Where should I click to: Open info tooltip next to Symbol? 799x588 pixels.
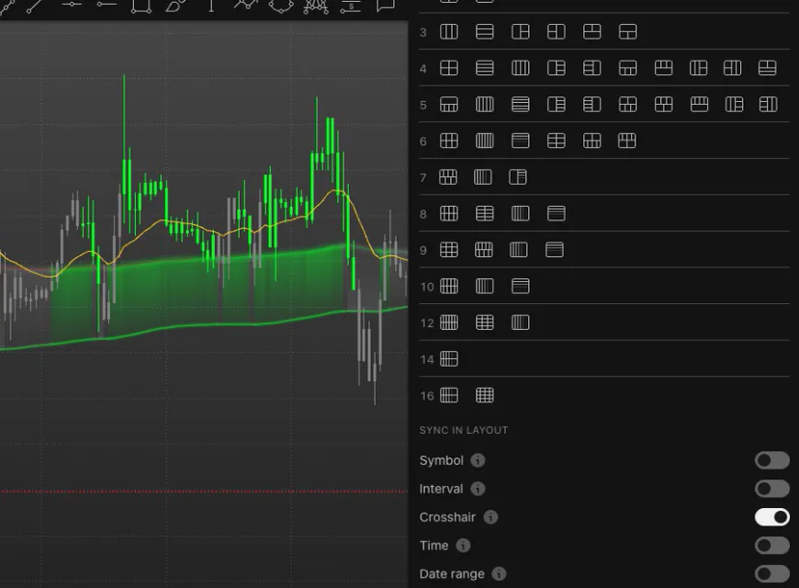pos(478,460)
